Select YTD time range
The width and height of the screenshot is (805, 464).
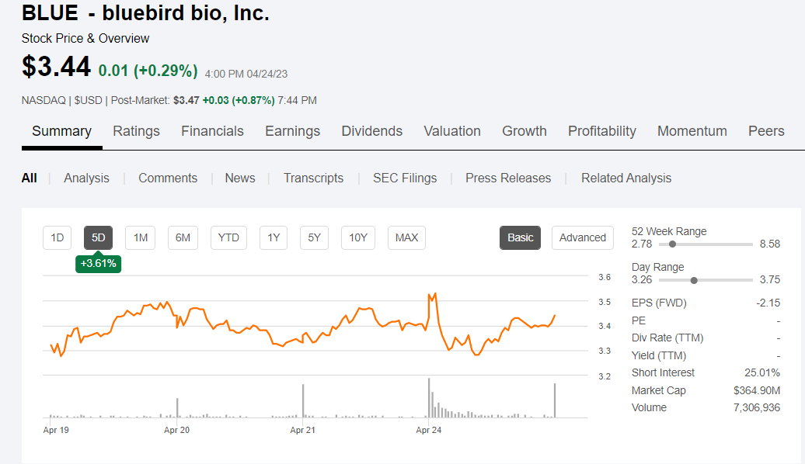click(x=228, y=237)
